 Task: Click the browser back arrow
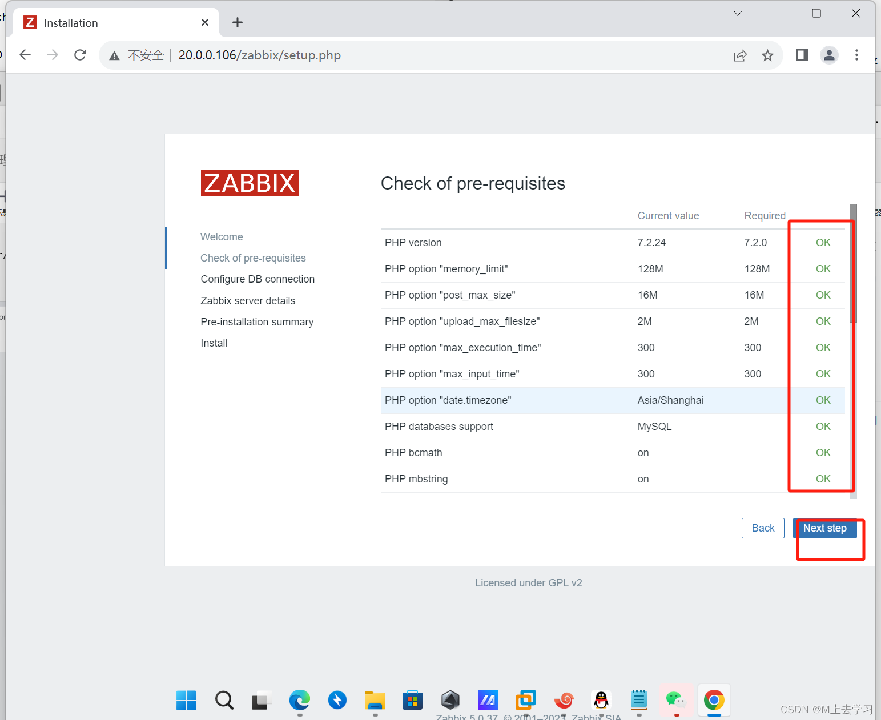click(x=25, y=55)
